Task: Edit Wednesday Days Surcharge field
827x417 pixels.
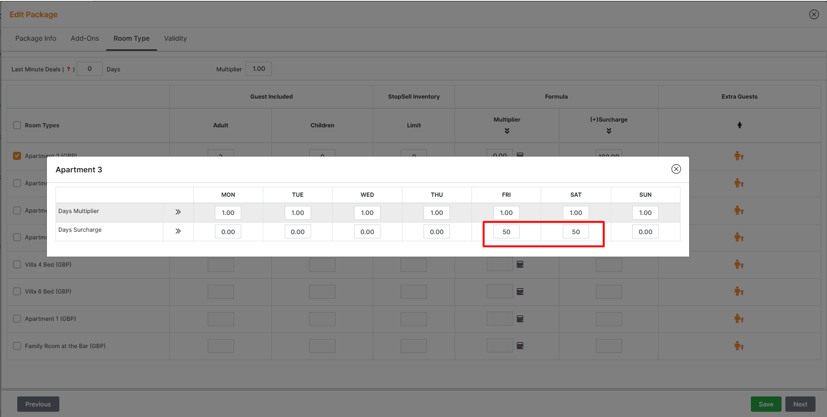Action: pos(367,232)
